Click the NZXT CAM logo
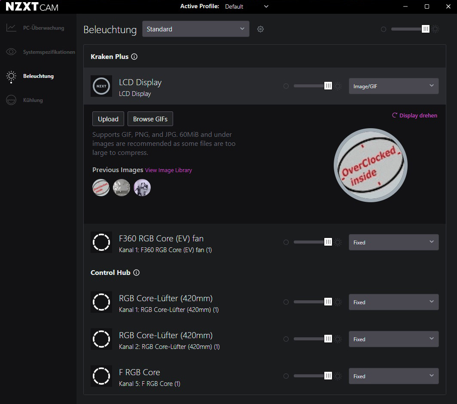This screenshot has width=457, height=404. 32,7
